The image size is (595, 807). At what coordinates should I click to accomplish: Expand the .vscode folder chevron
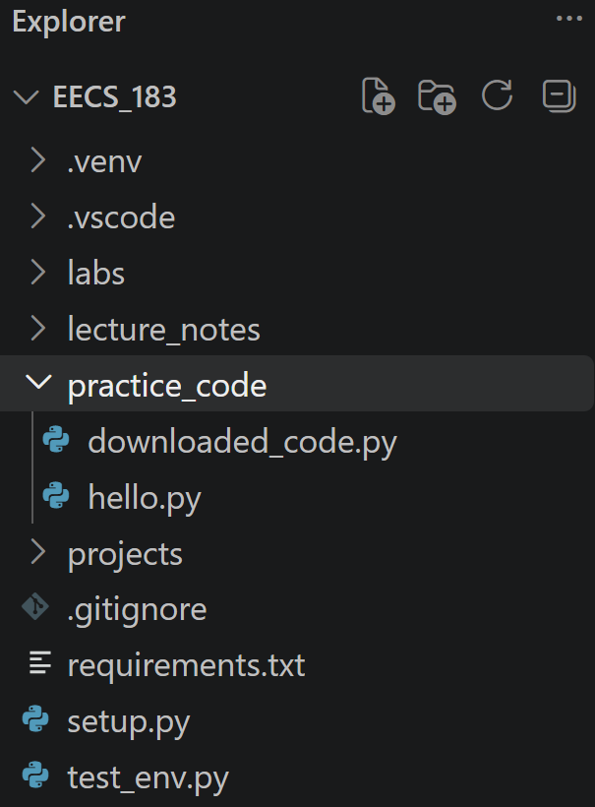38,217
